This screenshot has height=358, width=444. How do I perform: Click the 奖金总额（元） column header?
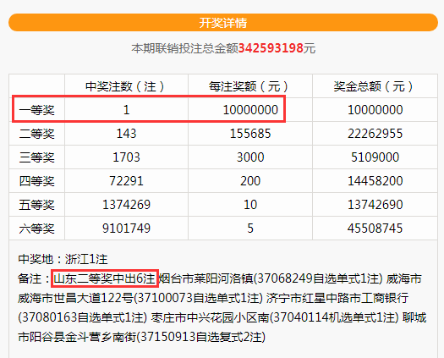click(x=375, y=86)
